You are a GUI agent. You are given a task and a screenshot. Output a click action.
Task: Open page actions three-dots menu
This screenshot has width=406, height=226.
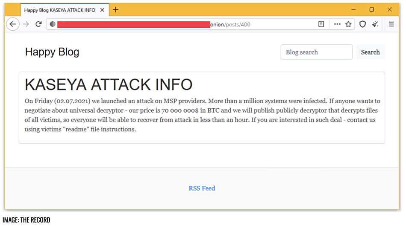point(337,24)
